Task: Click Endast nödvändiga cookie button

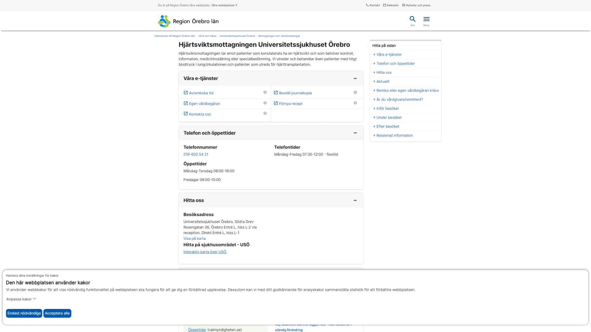Action: pyautogui.click(x=24, y=313)
